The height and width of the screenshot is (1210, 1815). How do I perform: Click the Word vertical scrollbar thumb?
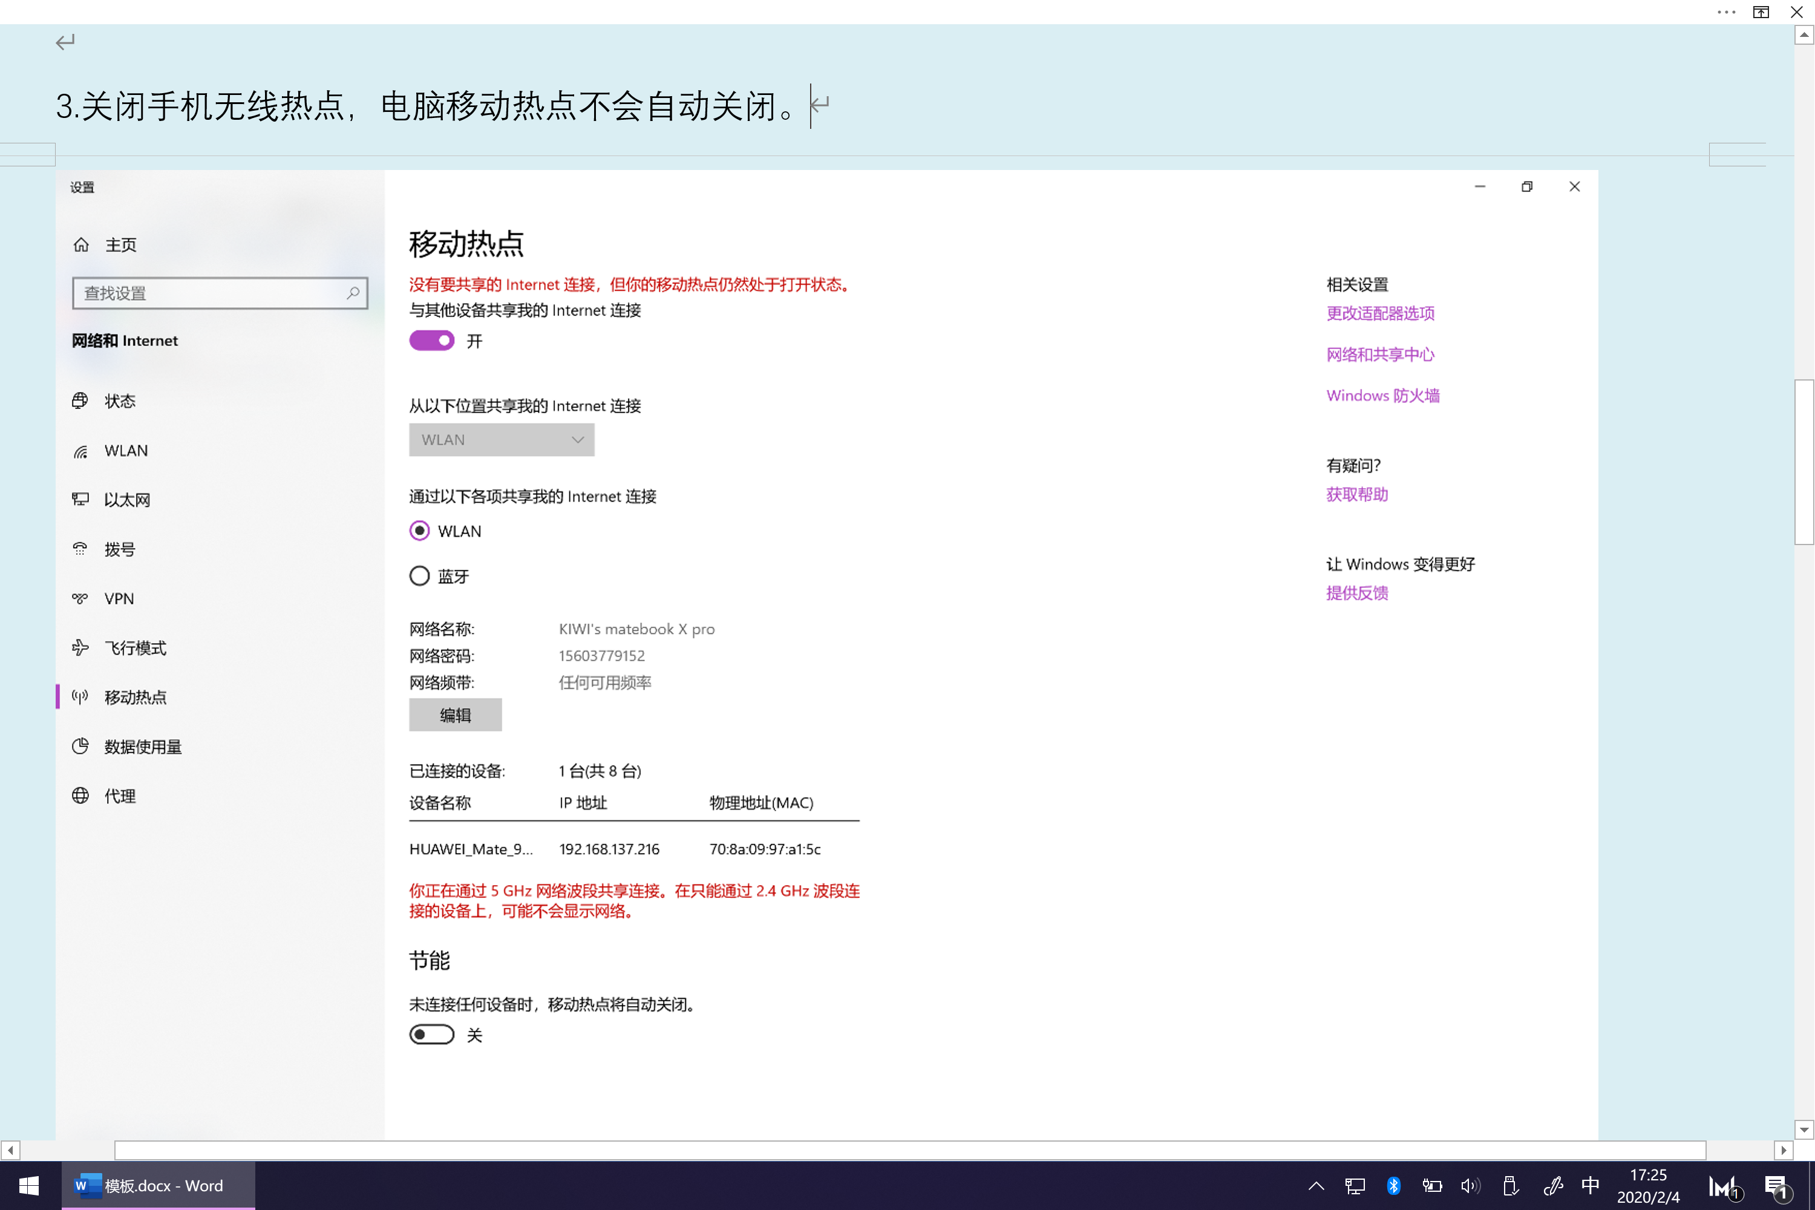point(1804,462)
